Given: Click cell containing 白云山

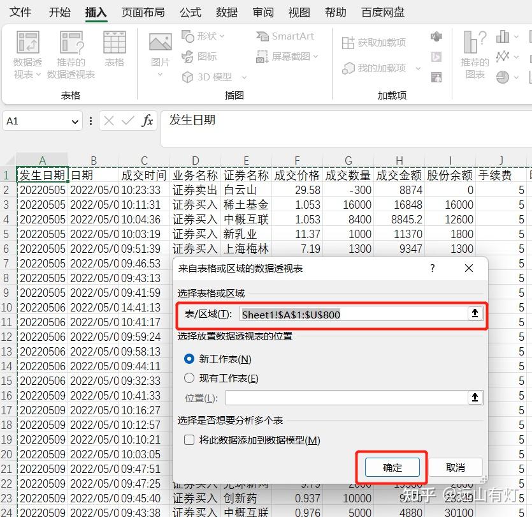Looking at the screenshot, I should [246, 190].
